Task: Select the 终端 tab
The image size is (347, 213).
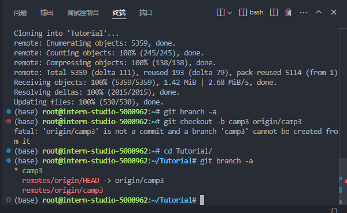Action: pyautogui.click(x=119, y=13)
